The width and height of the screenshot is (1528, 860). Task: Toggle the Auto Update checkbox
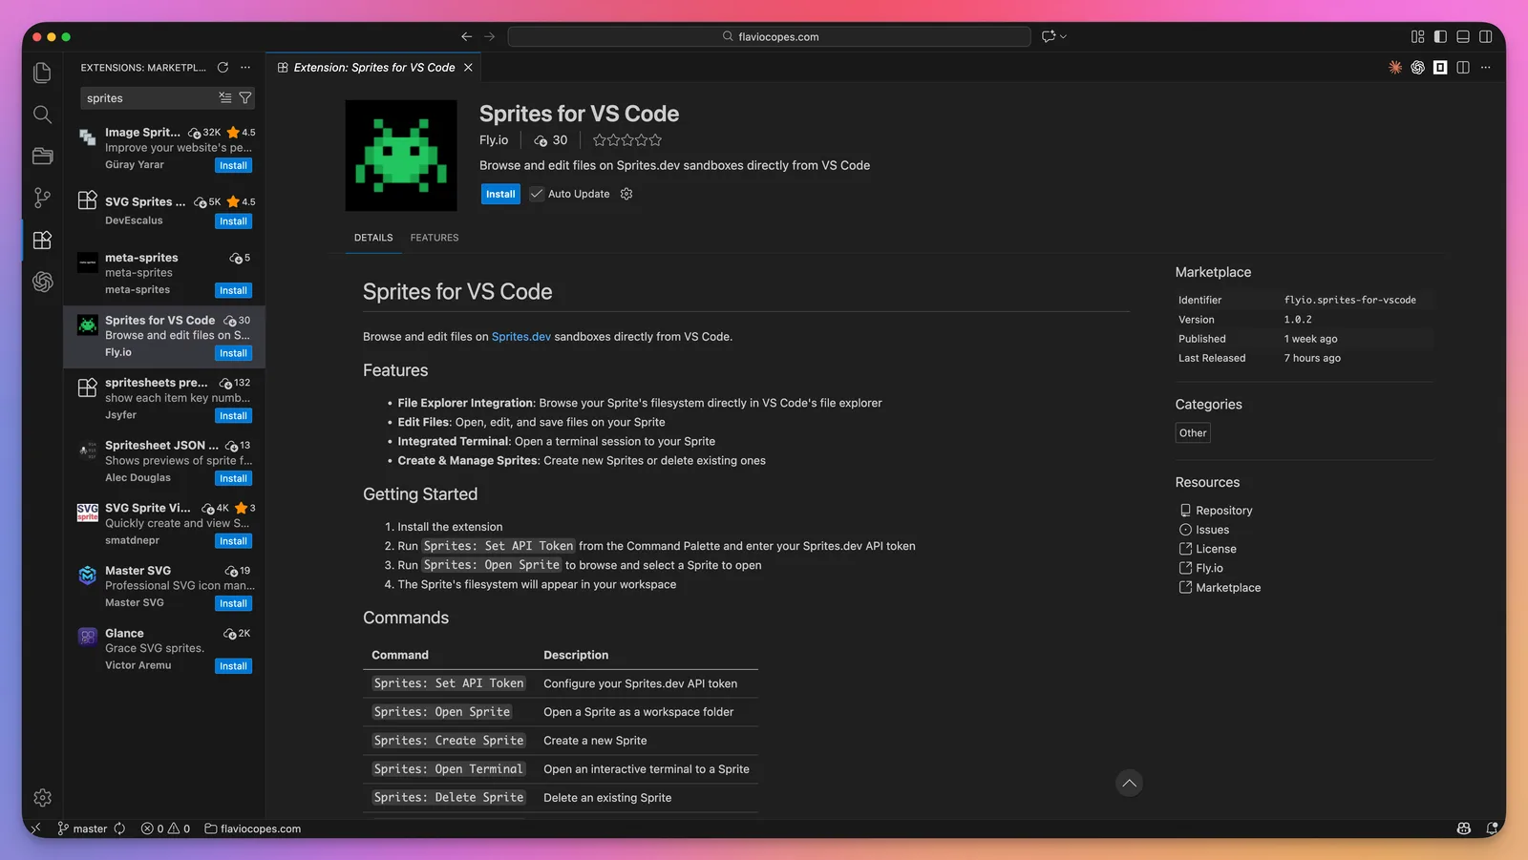(537, 194)
